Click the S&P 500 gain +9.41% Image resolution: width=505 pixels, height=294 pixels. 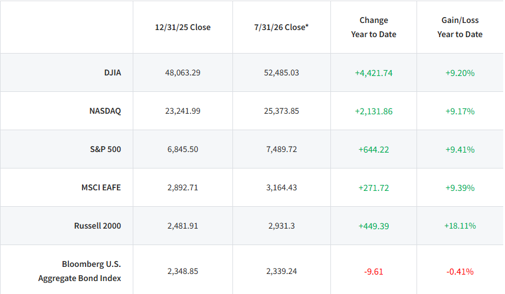460,150
